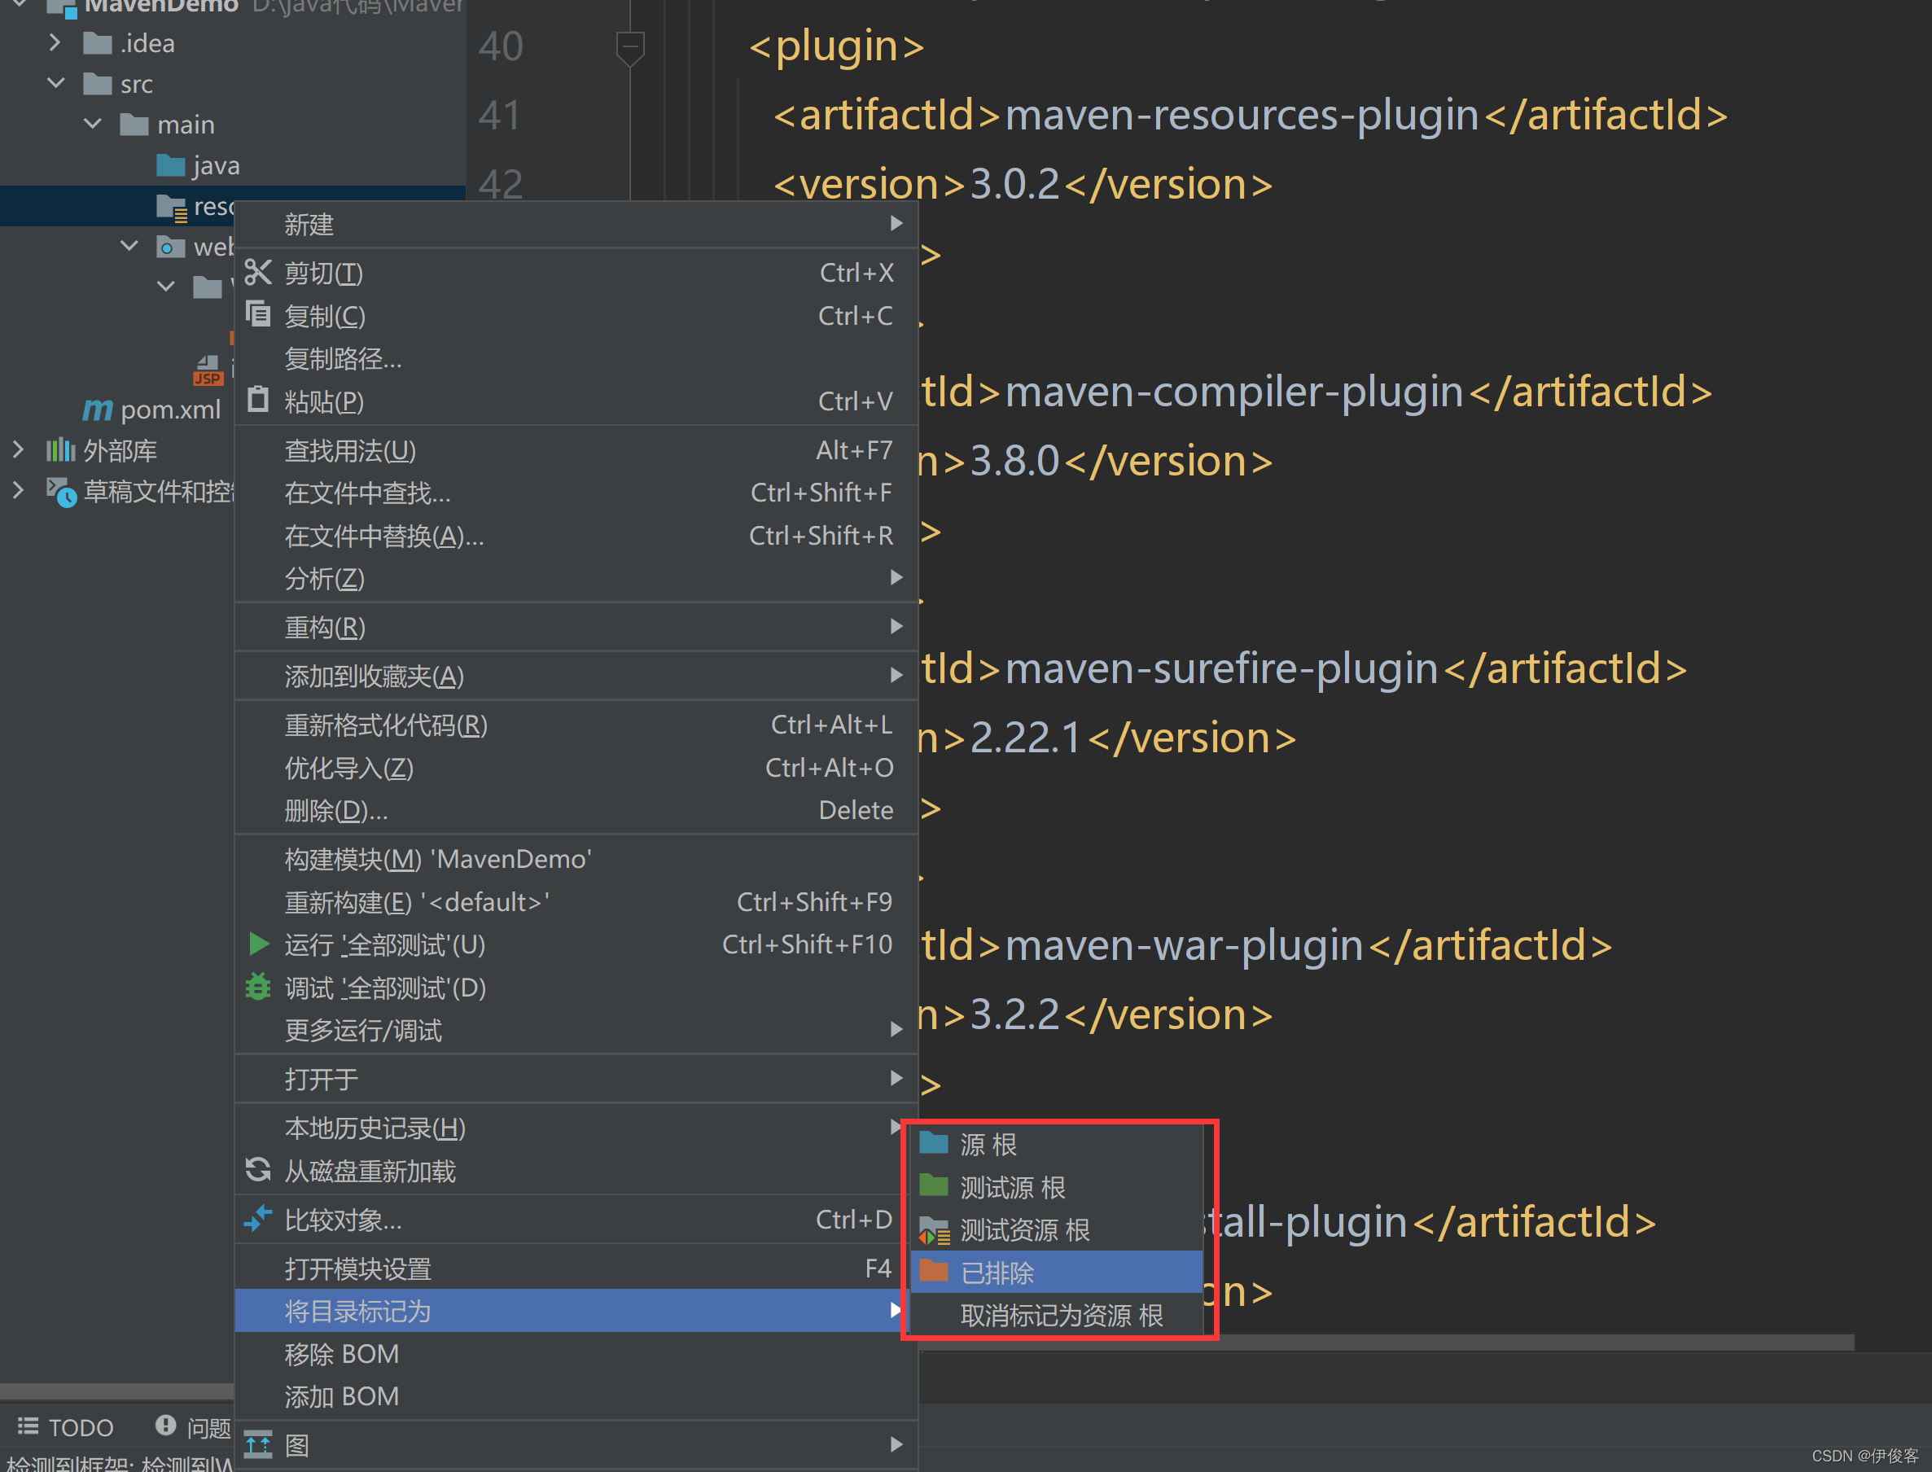The height and width of the screenshot is (1472, 1932).
Task: Click the diagram icon beside 图
Action: (x=257, y=1444)
